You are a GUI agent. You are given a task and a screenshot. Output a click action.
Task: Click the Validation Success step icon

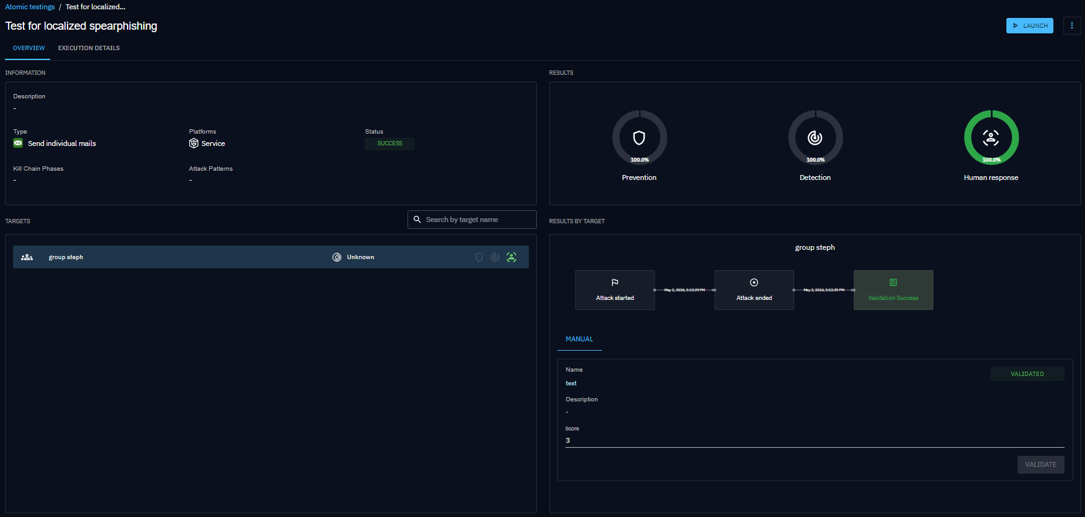(x=893, y=283)
